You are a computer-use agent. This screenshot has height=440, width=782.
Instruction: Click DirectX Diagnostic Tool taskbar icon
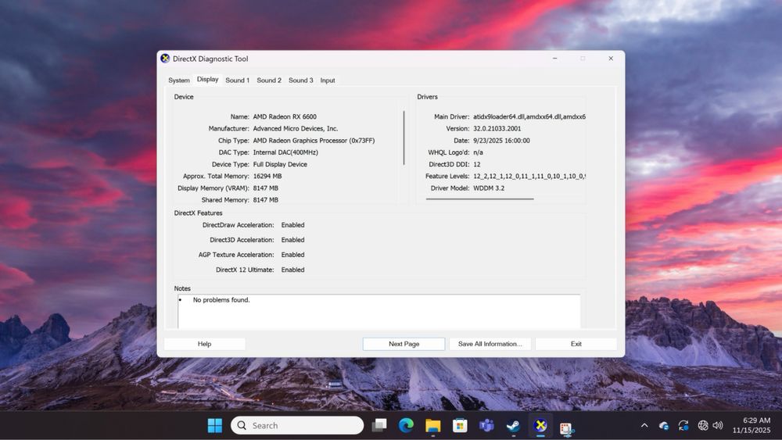pos(540,426)
